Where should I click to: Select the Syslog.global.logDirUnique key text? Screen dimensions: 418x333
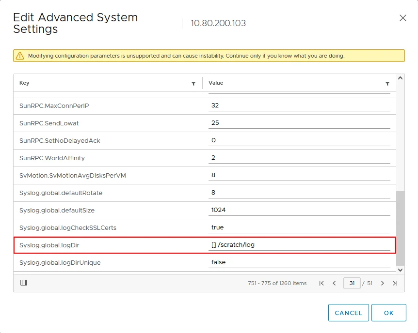coord(60,263)
